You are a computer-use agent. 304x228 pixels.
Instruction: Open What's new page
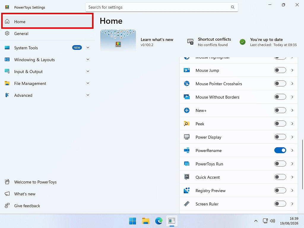47,194
